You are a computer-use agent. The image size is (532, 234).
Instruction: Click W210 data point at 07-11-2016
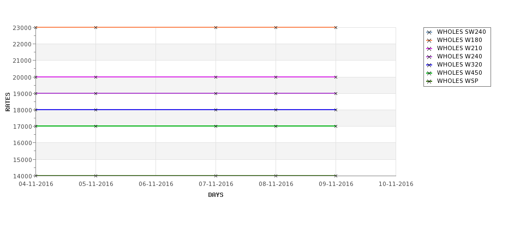click(216, 77)
